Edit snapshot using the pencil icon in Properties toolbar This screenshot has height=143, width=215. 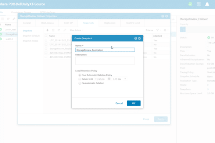(x=65, y=30)
